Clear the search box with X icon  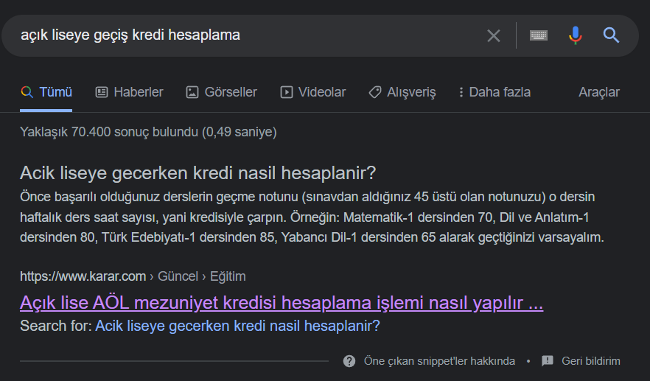[494, 35]
